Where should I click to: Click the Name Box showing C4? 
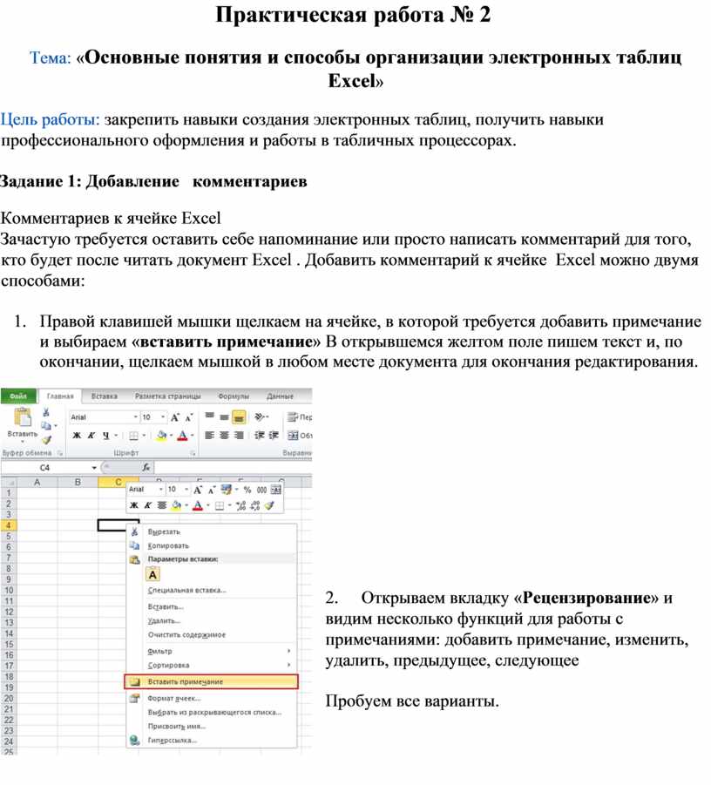pos(45,468)
